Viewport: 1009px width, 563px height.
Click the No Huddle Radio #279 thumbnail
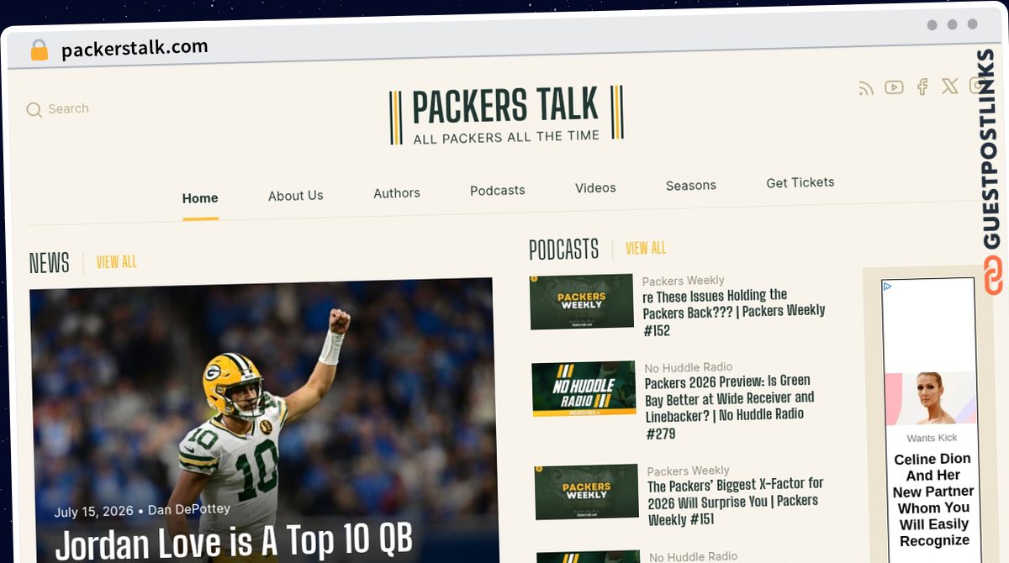tap(584, 389)
